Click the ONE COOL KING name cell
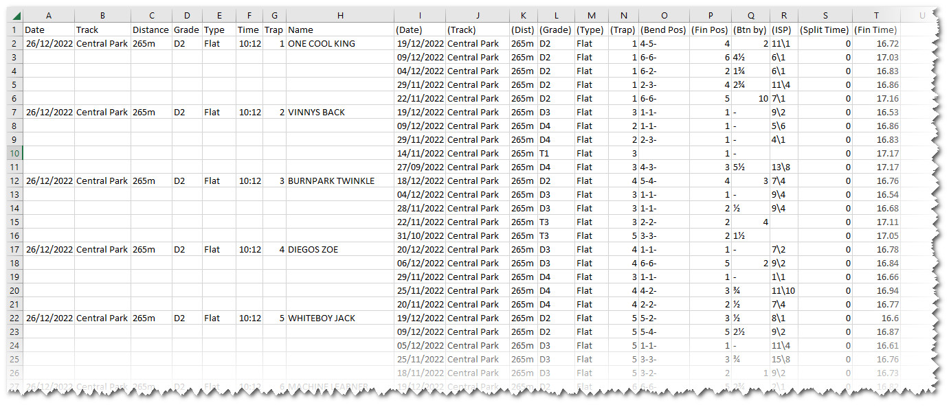This screenshot has width=951, height=407. (x=340, y=44)
